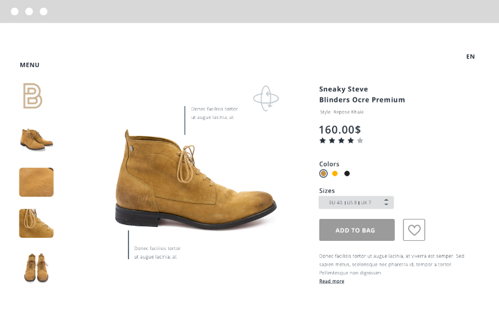Select the black color option
The image size is (499, 336).
click(x=347, y=174)
